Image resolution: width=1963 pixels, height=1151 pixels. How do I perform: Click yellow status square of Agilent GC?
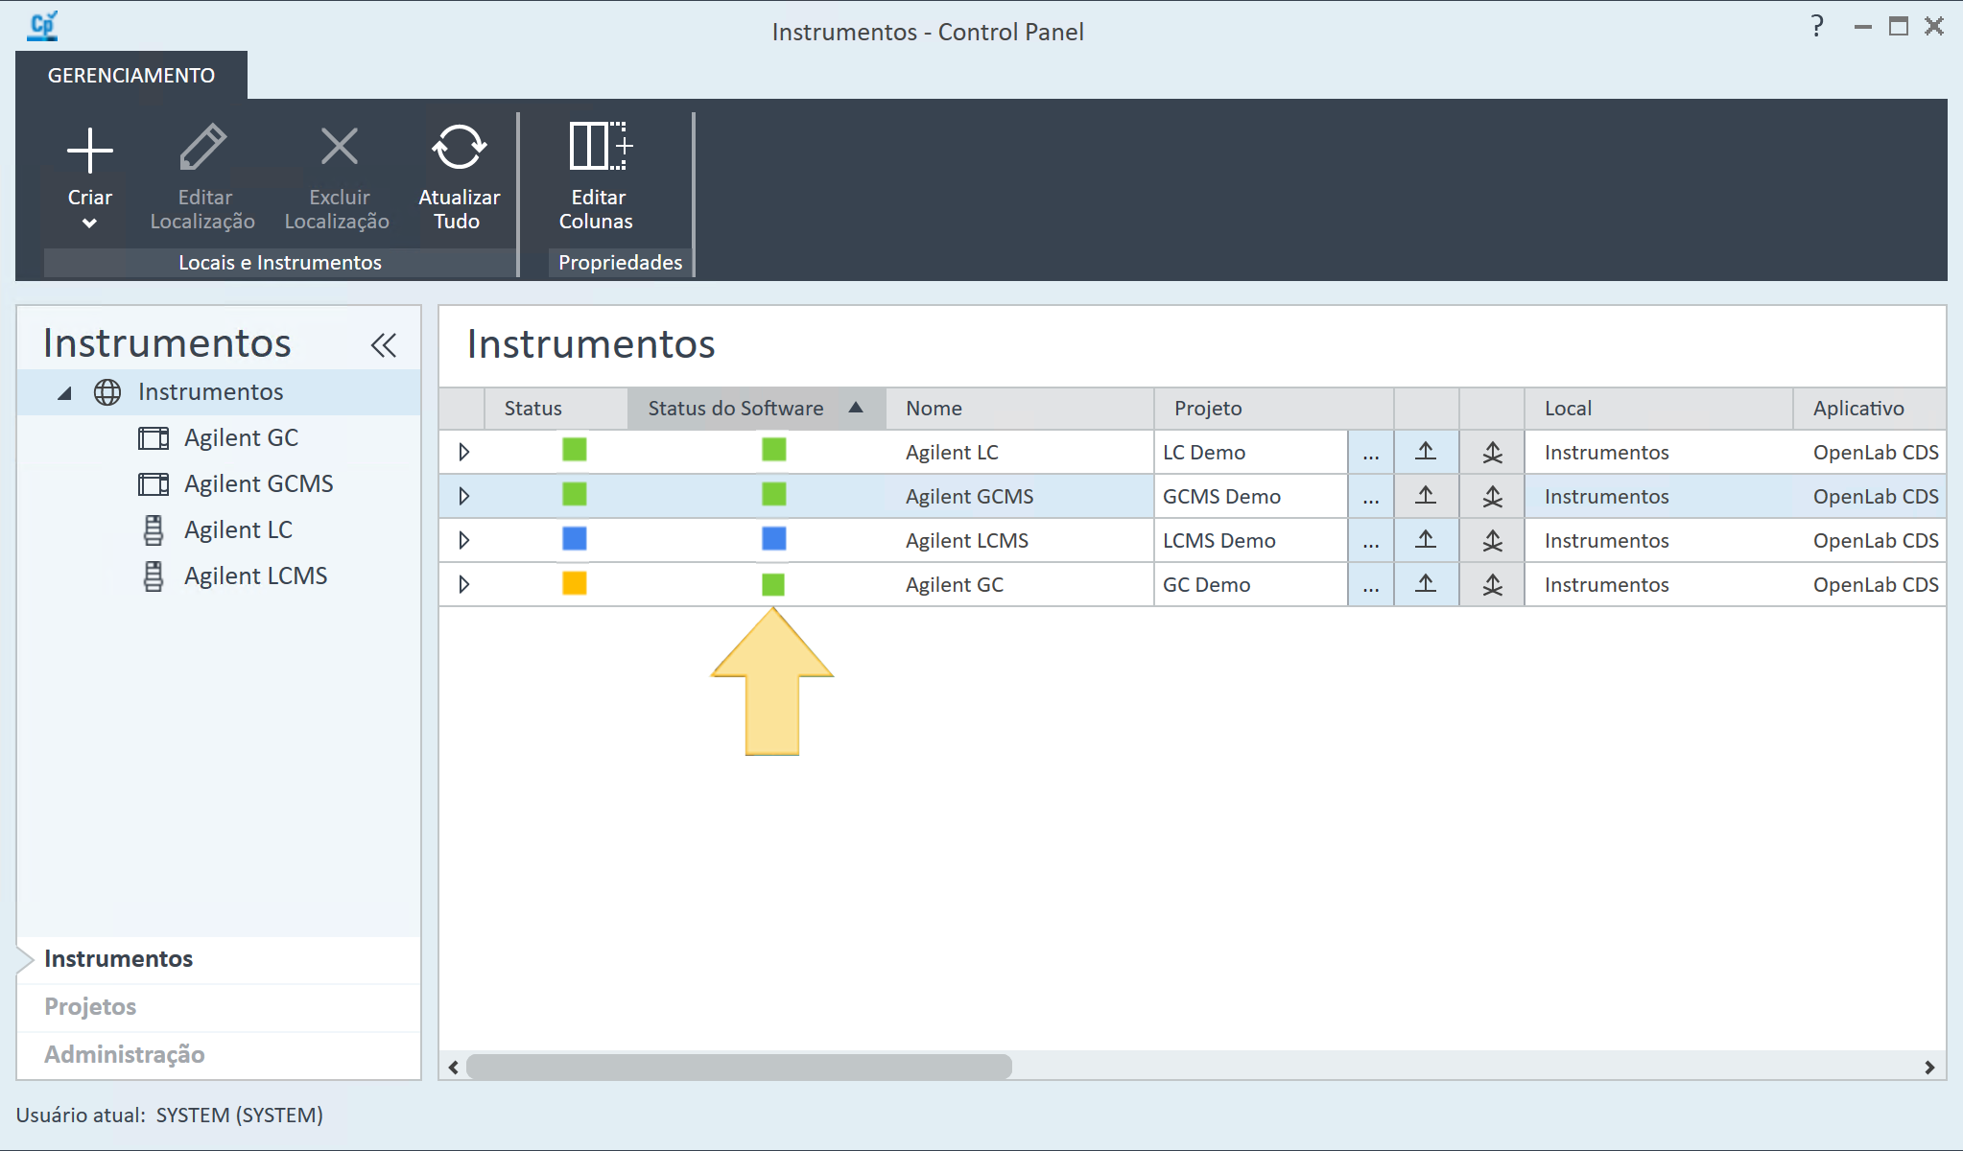click(575, 582)
